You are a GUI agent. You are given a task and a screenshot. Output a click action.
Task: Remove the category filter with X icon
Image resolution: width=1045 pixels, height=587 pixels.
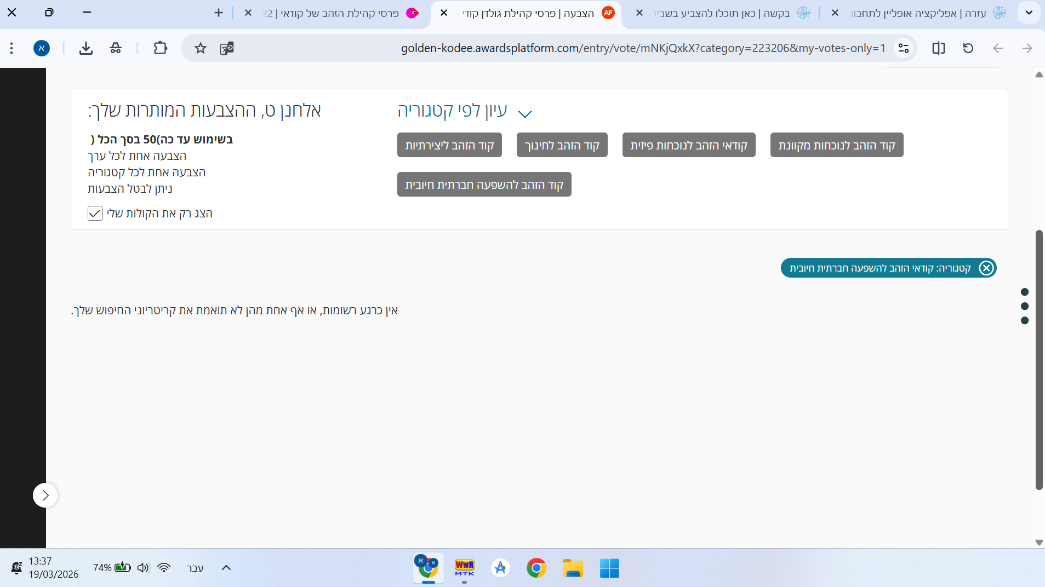986,268
